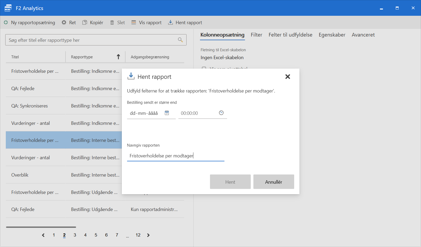Switch to the Filter tab
Screen dimensions: 421x247
tap(257, 35)
